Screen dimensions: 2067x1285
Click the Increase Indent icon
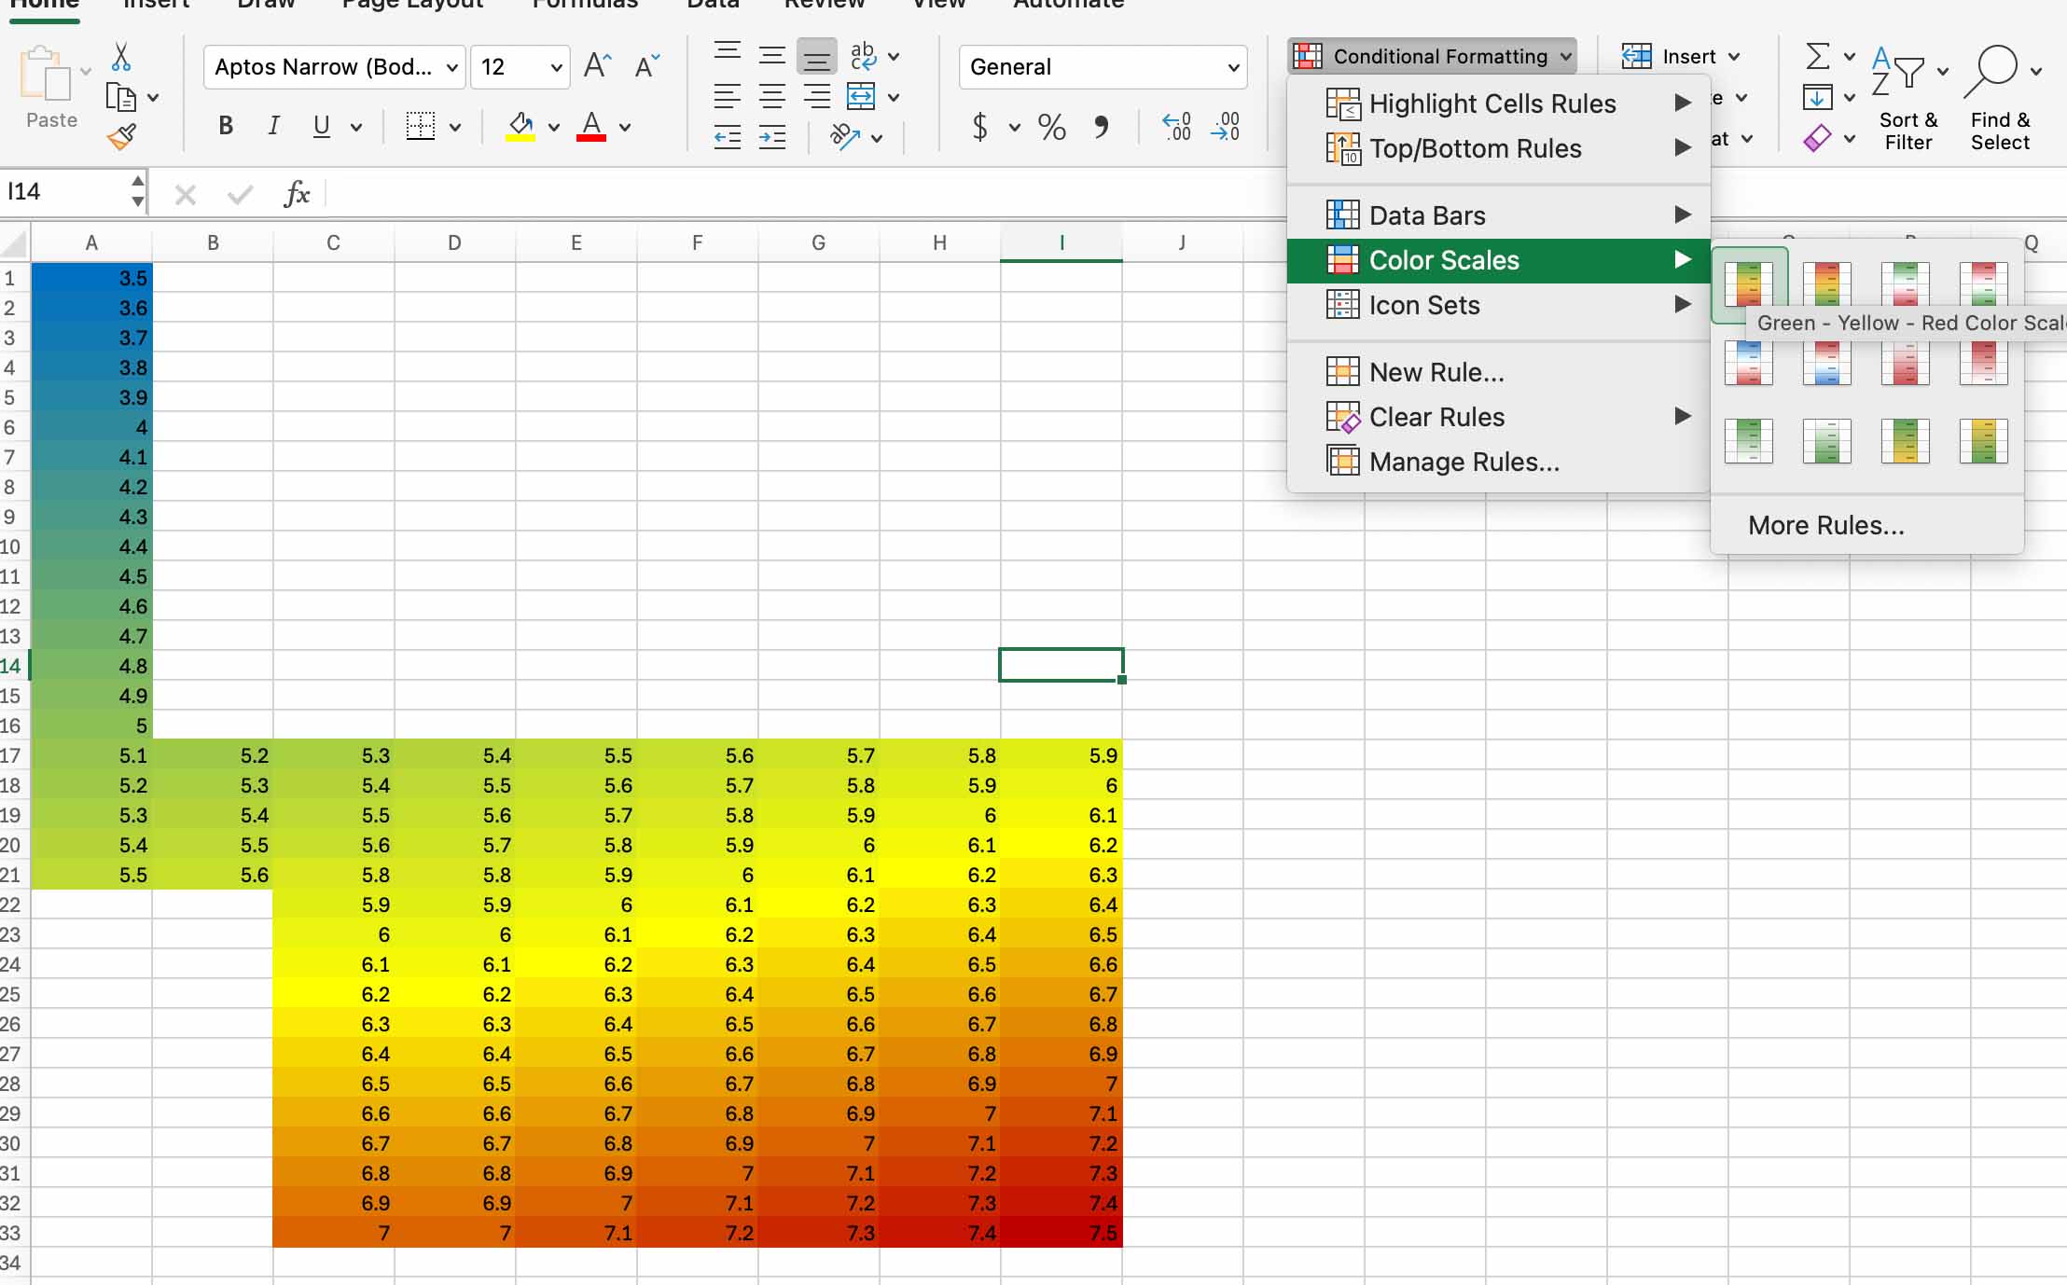tap(772, 138)
